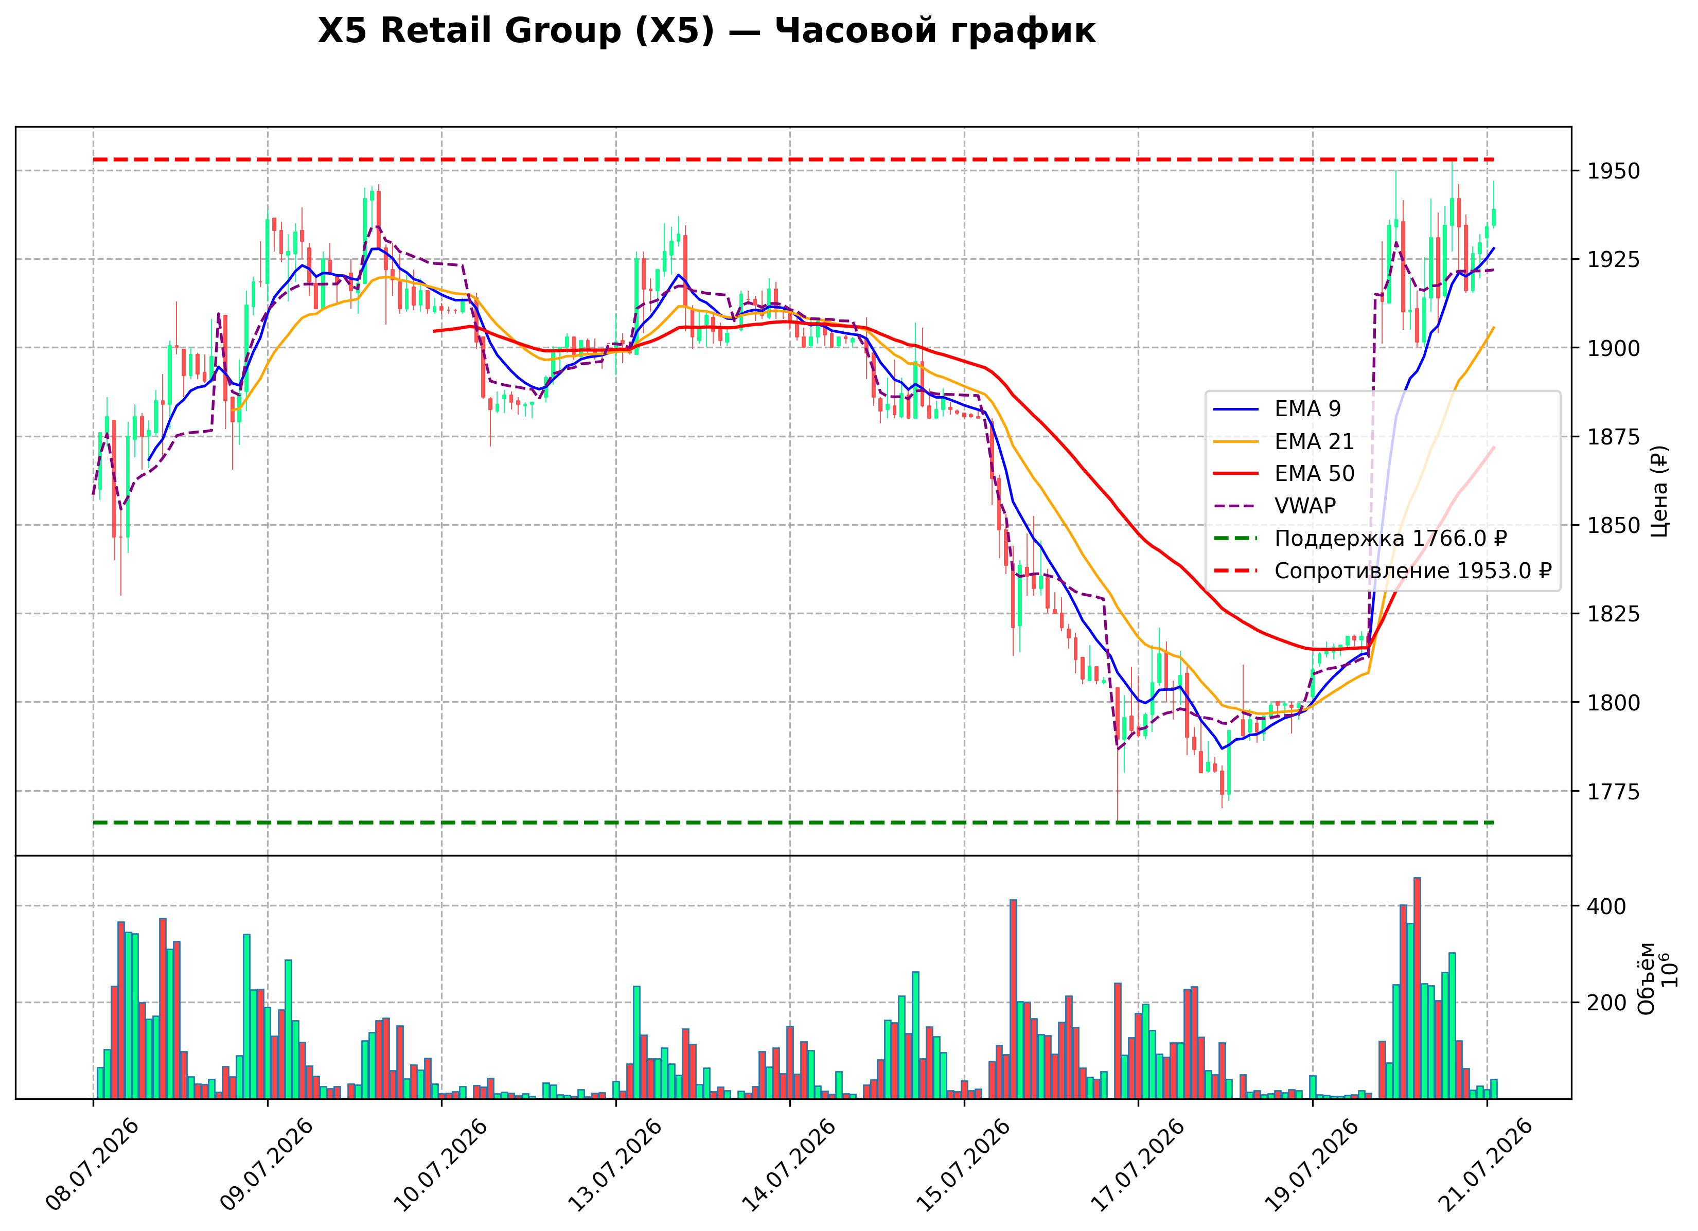The height and width of the screenshot is (1231, 1698).
Task: Click the date label 17.07.2026
Action: click(x=1137, y=1166)
